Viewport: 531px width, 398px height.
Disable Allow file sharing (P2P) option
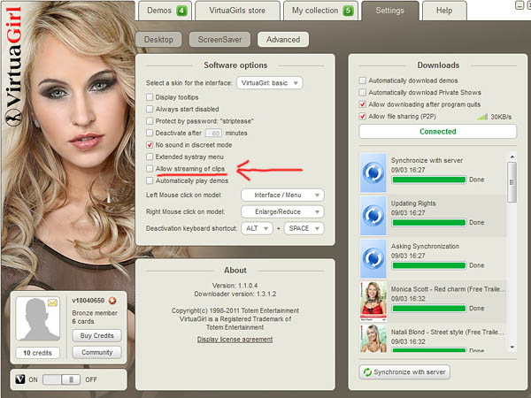(x=363, y=116)
